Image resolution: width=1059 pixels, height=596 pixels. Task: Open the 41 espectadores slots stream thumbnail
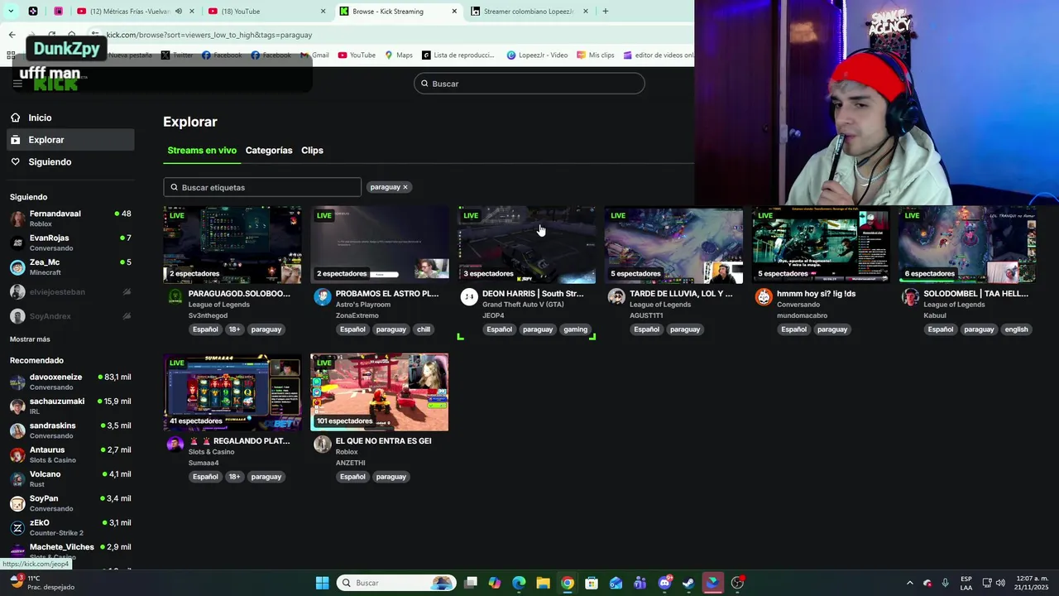[x=232, y=392]
